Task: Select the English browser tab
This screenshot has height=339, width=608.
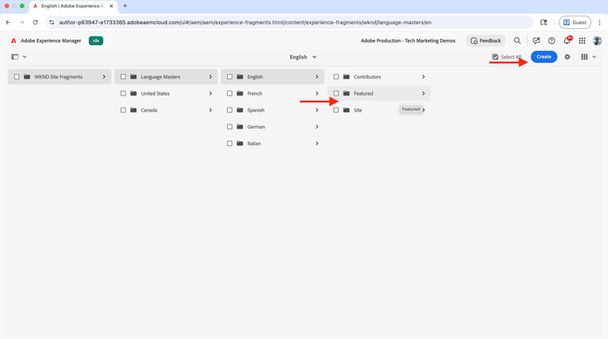Action: 73,6
